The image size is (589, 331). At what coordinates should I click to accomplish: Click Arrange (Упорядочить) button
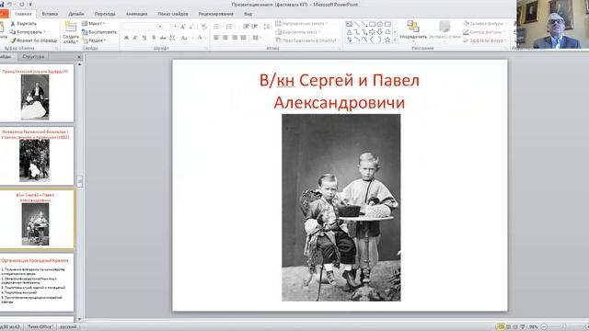[x=413, y=30]
